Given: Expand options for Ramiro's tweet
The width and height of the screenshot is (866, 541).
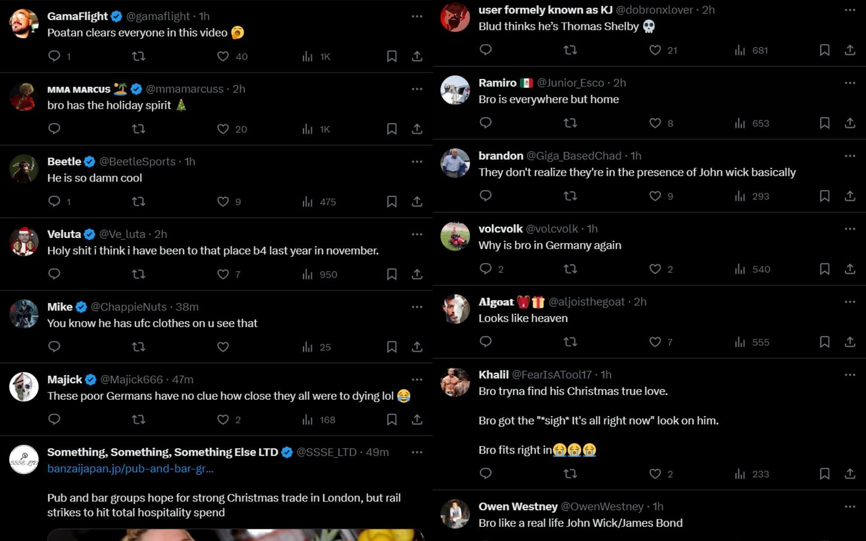Looking at the screenshot, I should pos(850,83).
